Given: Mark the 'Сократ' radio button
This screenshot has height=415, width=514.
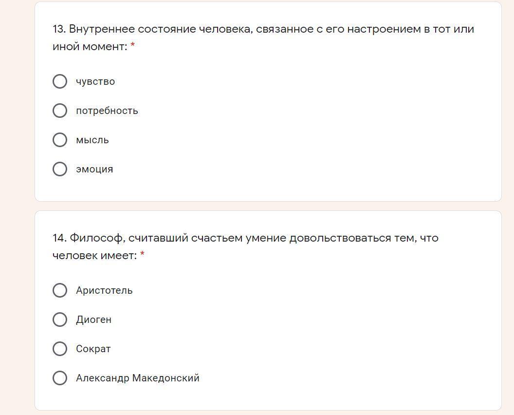Looking at the screenshot, I should [x=60, y=349].
